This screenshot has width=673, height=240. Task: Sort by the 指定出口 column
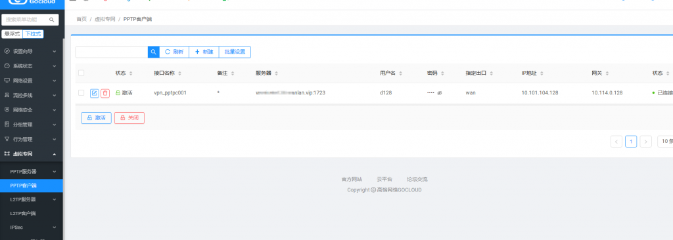click(x=492, y=73)
